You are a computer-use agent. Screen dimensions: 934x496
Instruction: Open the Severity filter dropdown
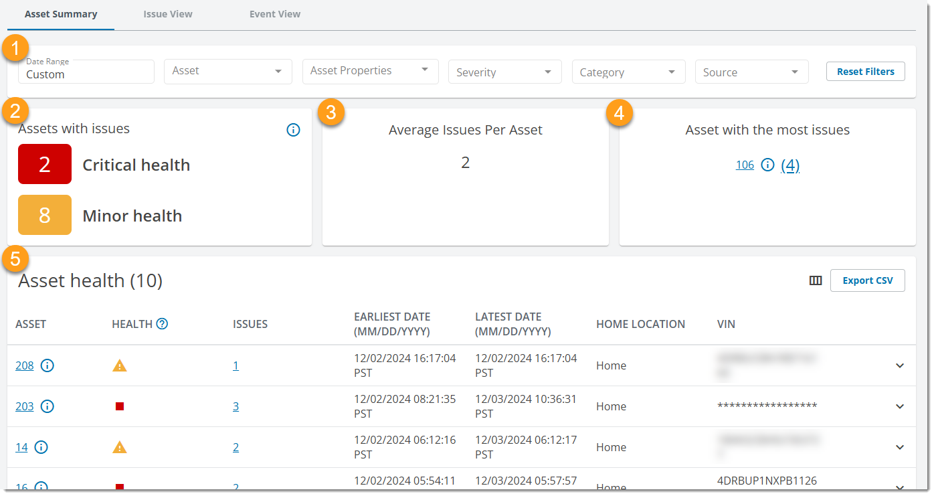click(x=505, y=72)
